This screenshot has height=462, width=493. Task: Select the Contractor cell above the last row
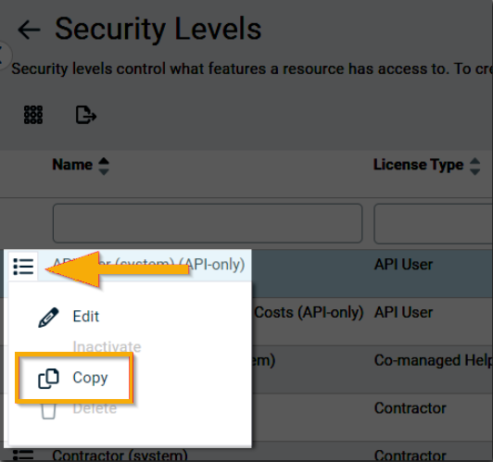point(410,408)
